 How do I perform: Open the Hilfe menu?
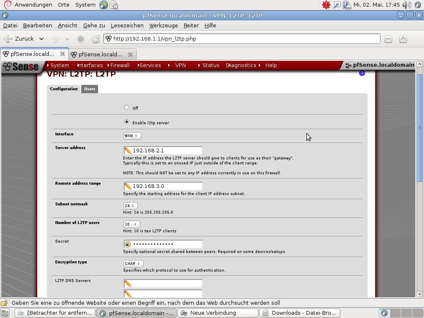pyautogui.click(x=210, y=25)
